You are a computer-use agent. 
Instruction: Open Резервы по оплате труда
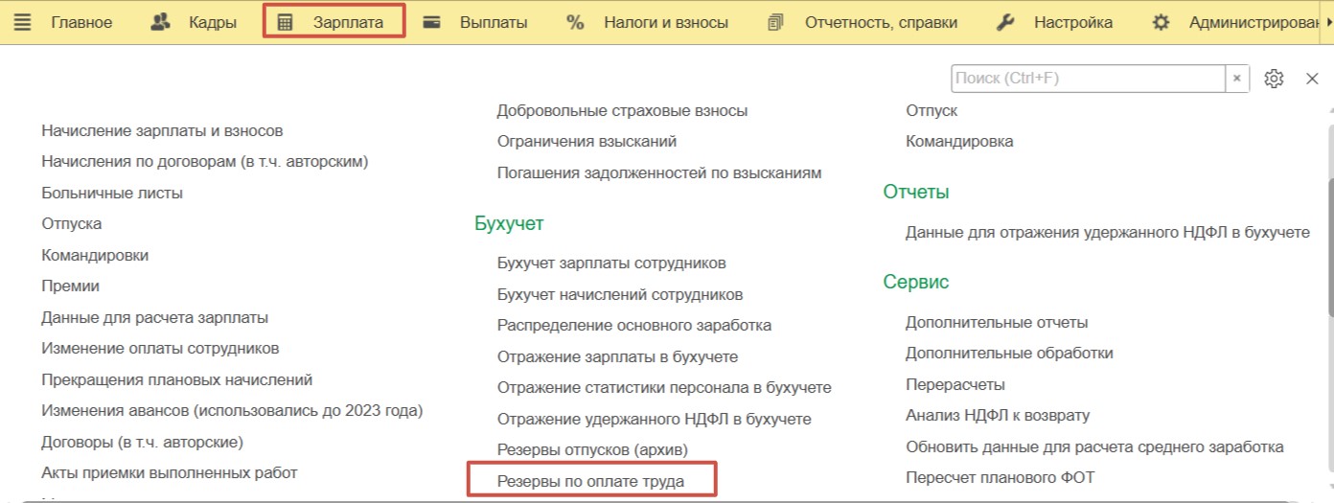click(x=590, y=481)
